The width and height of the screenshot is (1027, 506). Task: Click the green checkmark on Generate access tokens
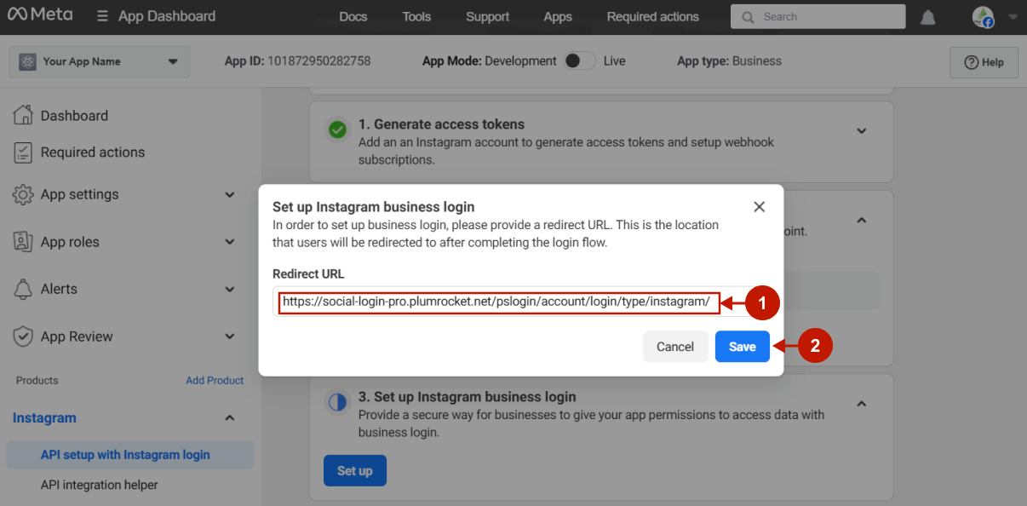pyautogui.click(x=338, y=130)
